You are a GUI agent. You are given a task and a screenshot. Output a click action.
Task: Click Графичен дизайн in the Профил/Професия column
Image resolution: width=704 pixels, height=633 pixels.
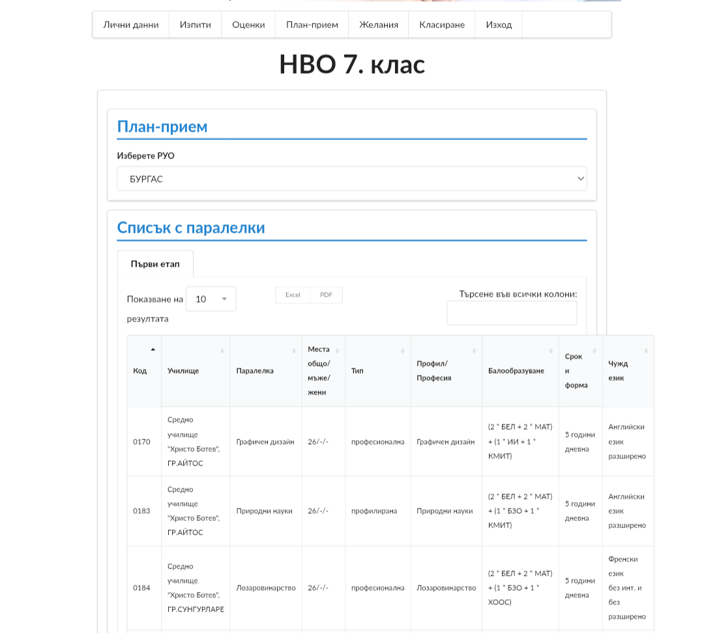(x=445, y=442)
